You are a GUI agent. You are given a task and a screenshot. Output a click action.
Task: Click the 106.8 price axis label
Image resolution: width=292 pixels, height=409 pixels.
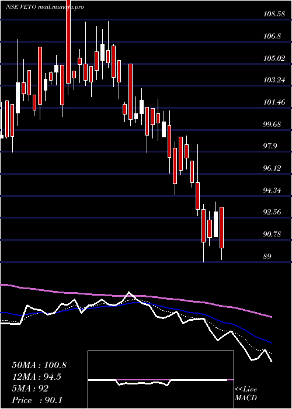click(x=272, y=36)
